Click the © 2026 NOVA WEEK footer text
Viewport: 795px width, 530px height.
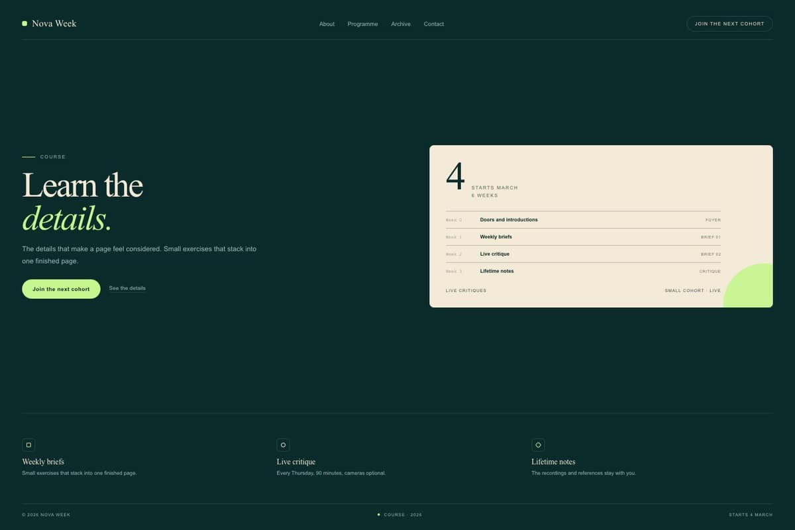[46, 515]
